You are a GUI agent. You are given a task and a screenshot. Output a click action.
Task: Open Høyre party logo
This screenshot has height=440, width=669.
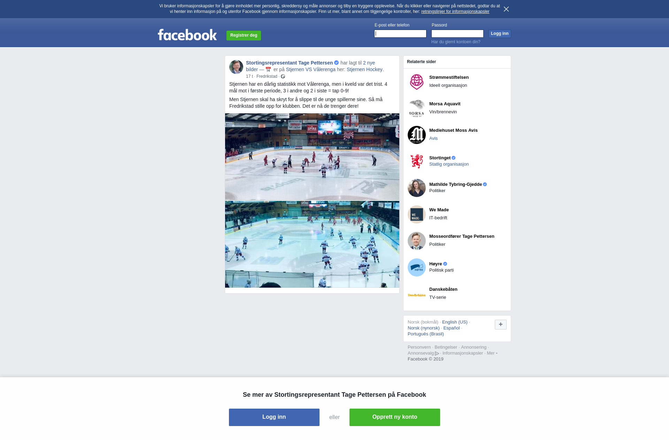[417, 267]
